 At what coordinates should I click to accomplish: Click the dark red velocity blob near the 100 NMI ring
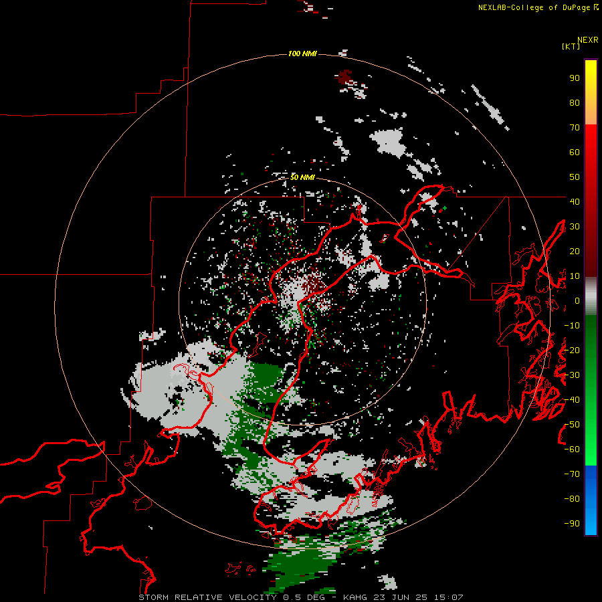point(345,77)
